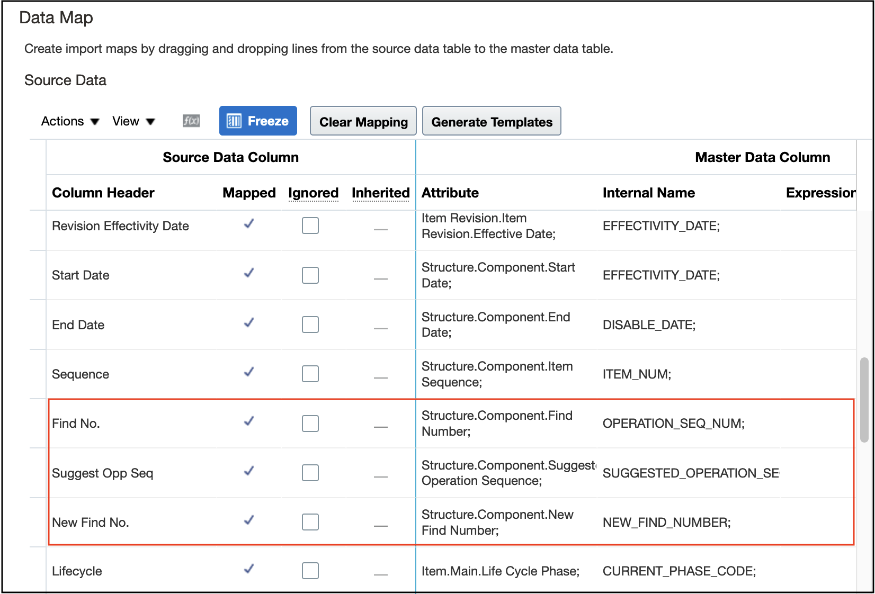
Task: Expand the View dropdown menu
Action: tap(133, 121)
